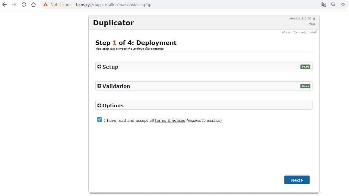Expand the Options section
The width and height of the screenshot is (349, 196).
coord(100,106)
